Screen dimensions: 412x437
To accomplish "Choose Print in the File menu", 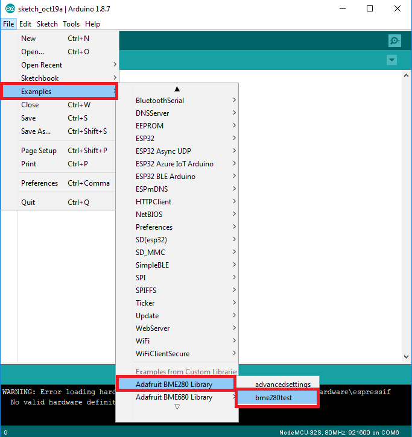I will (x=59, y=163).
